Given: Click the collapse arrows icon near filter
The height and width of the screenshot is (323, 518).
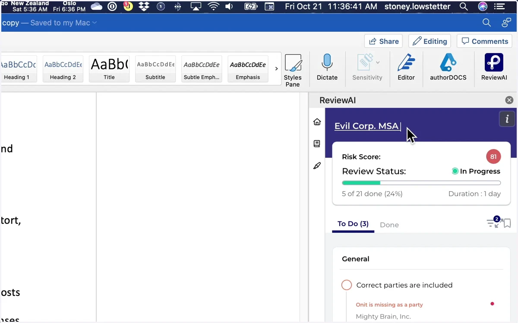Looking at the screenshot, I should pos(499,223).
